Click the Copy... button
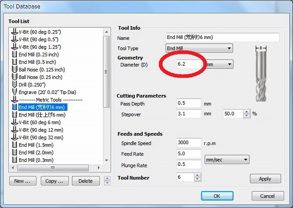The height and width of the screenshot is (208, 293). click(x=54, y=181)
